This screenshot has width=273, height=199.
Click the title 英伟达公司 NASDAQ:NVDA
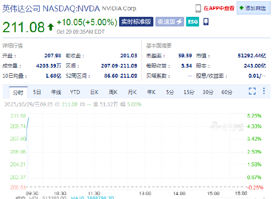(51, 8)
